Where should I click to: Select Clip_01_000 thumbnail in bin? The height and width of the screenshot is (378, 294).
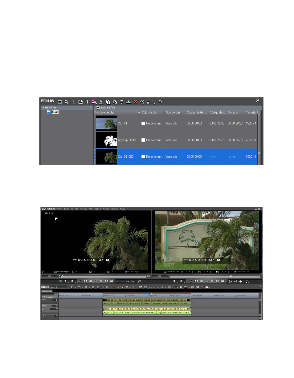(x=106, y=156)
